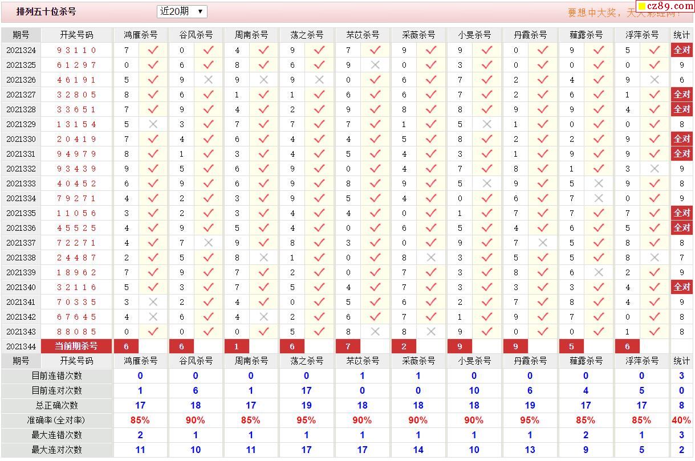Click the X mark for 鸿雁杀号 in row 2021329
The width and height of the screenshot is (695, 461).
point(153,124)
